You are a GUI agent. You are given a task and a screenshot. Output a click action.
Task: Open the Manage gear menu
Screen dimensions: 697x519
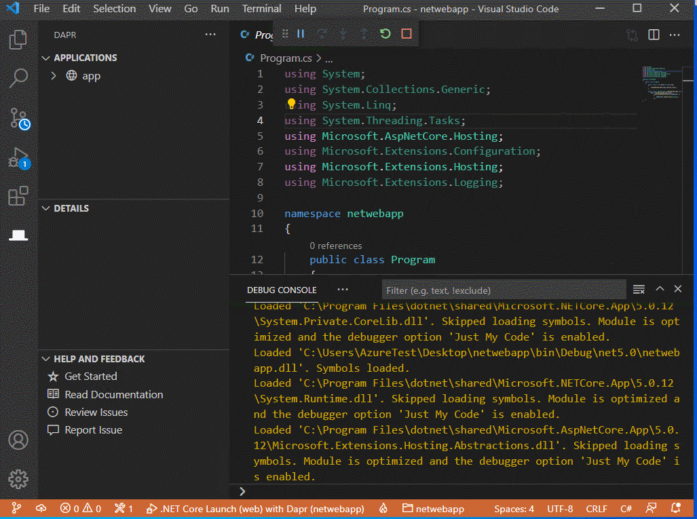point(18,479)
